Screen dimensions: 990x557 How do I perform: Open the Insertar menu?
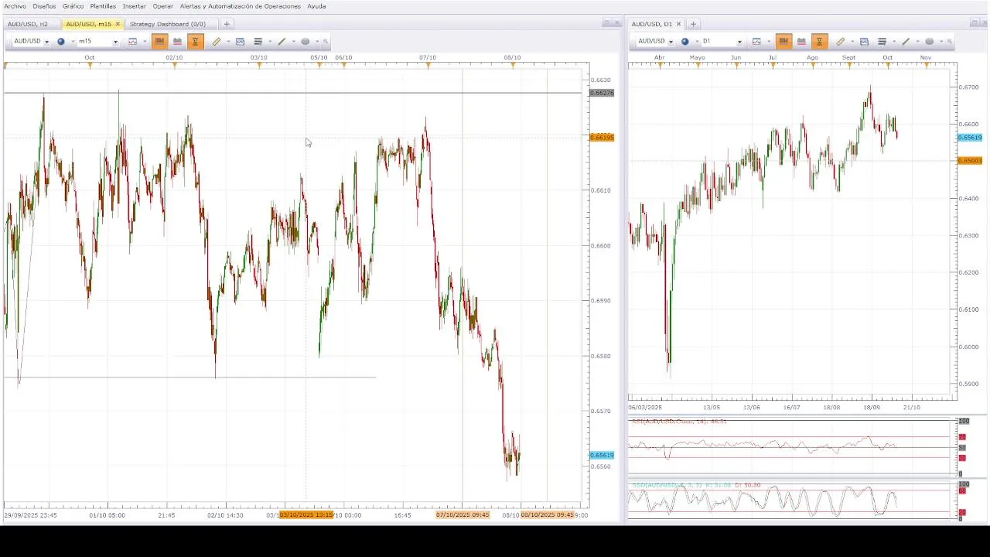coord(134,6)
